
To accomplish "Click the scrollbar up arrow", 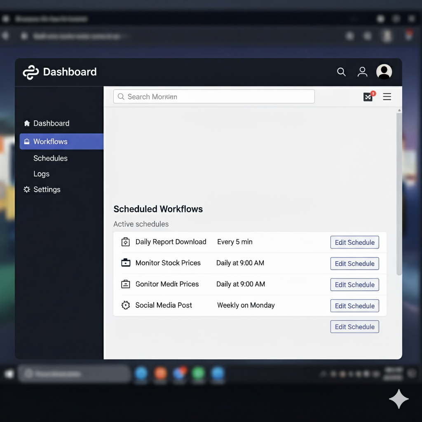I will [x=399, y=110].
